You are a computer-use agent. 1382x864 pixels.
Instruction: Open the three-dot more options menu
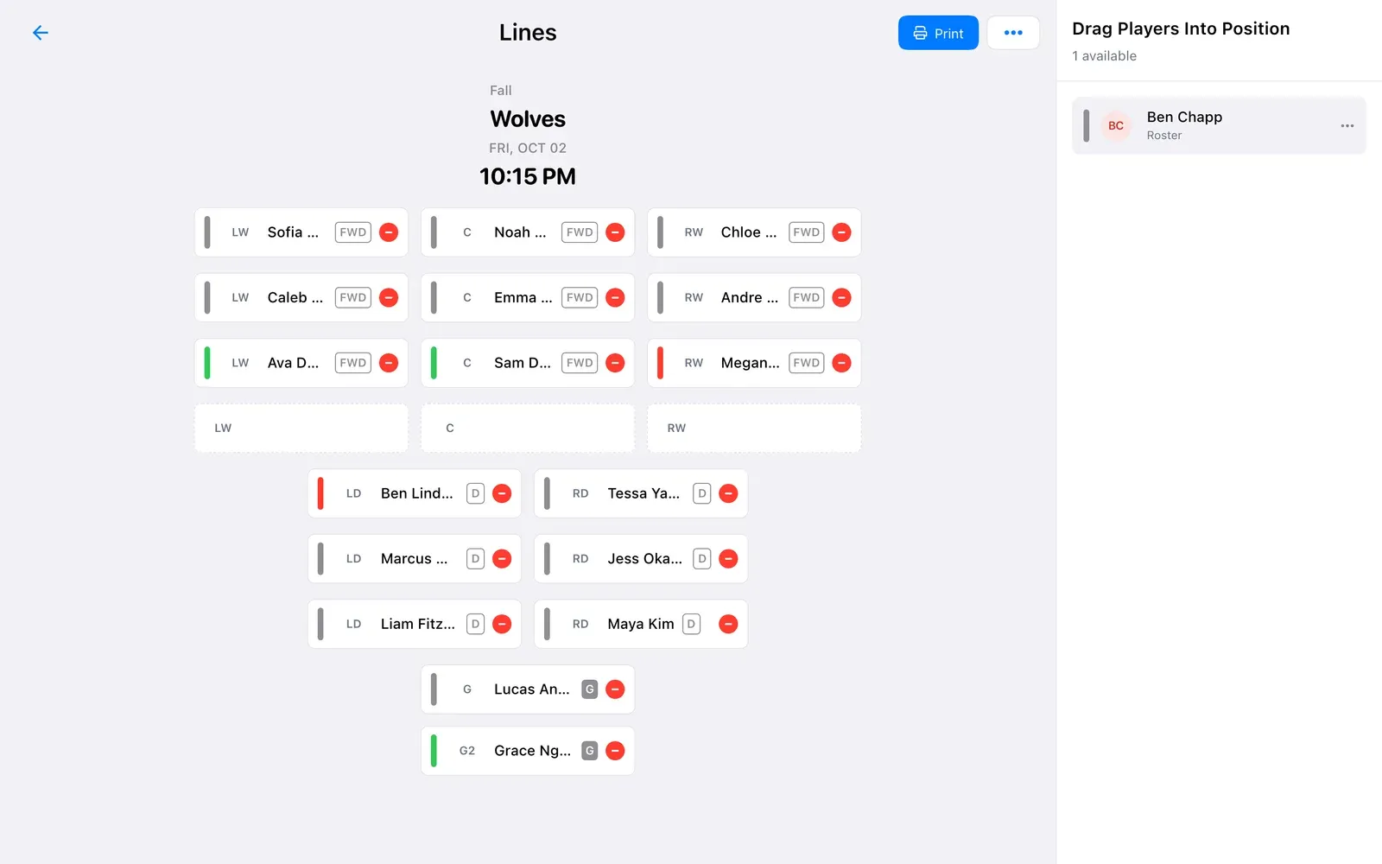(1013, 33)
